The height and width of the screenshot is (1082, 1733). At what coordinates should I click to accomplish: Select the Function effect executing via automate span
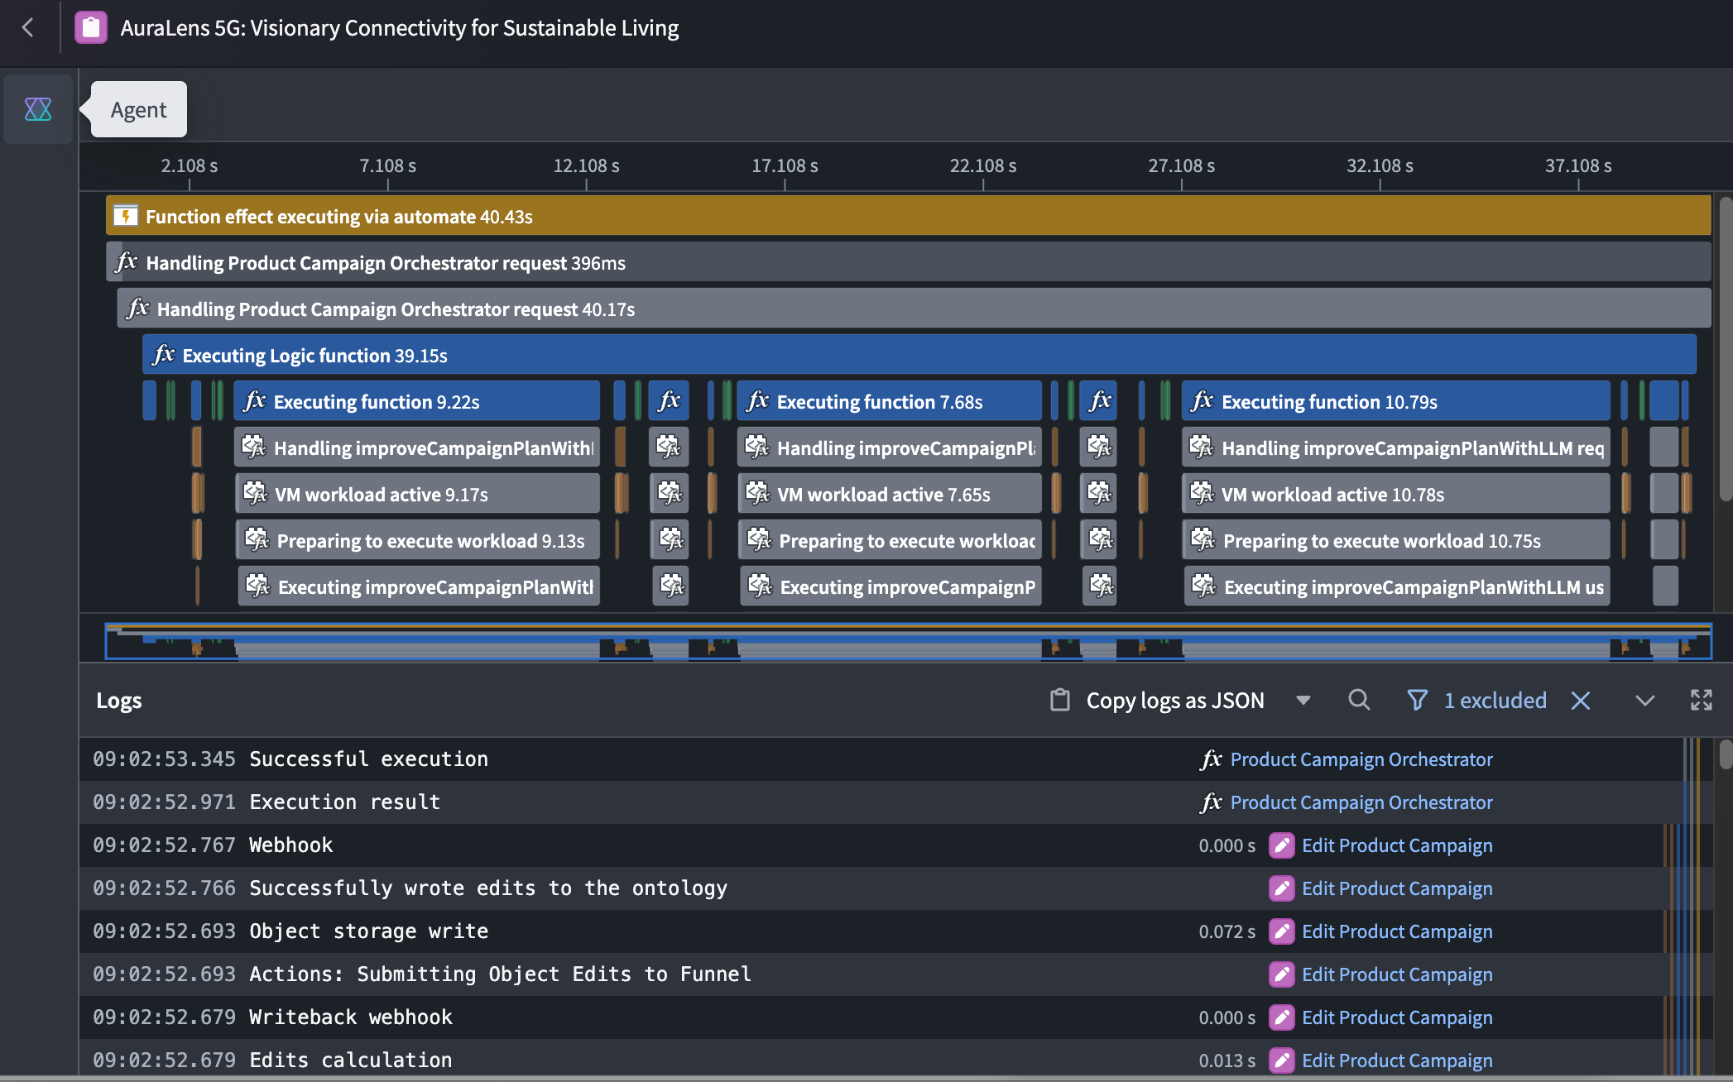908,217
